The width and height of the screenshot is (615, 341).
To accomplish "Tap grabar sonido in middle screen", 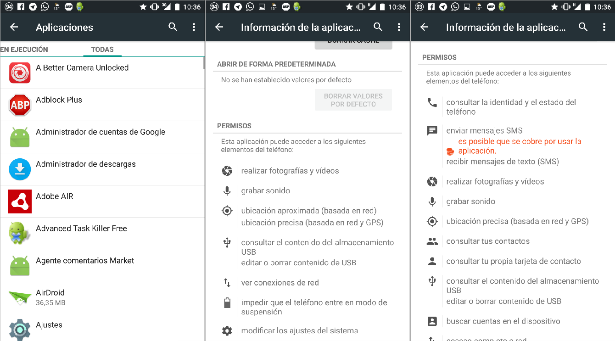I will tap(266, 191).
